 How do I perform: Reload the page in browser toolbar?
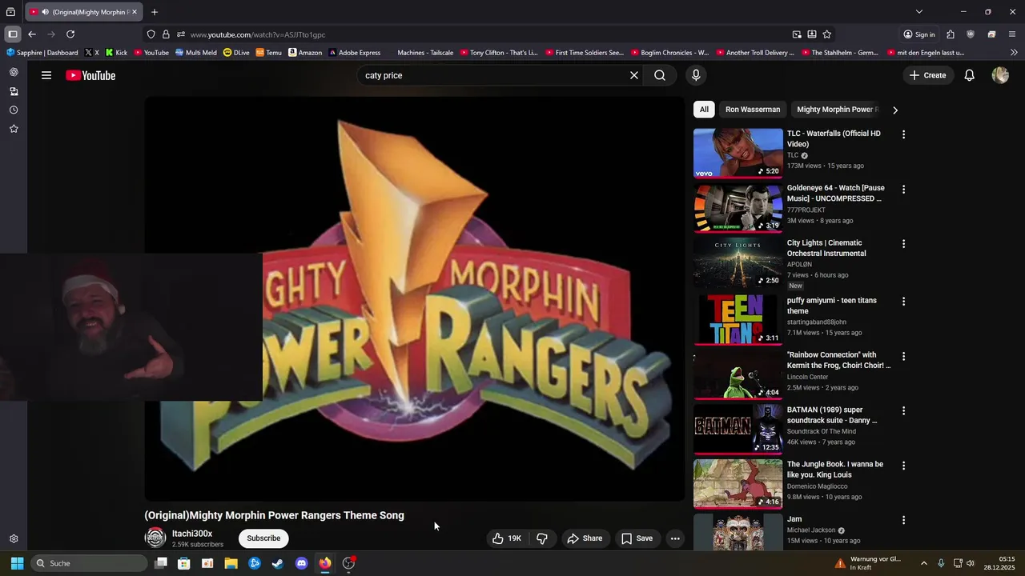[x=70, y=34]
